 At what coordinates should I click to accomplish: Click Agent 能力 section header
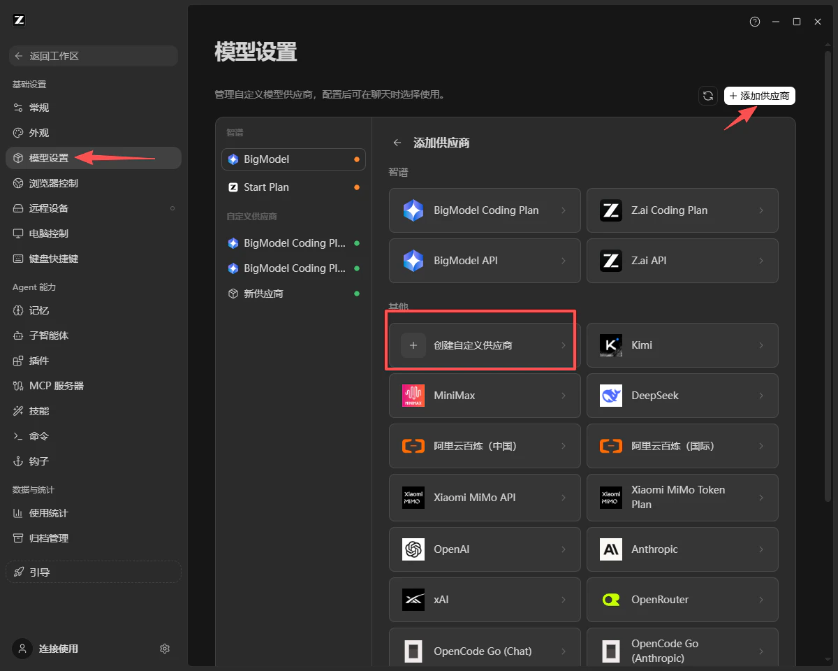pyautogui.click(x=34, y=287)
